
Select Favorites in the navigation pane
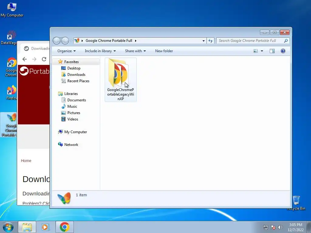click(x=71, y=62)
